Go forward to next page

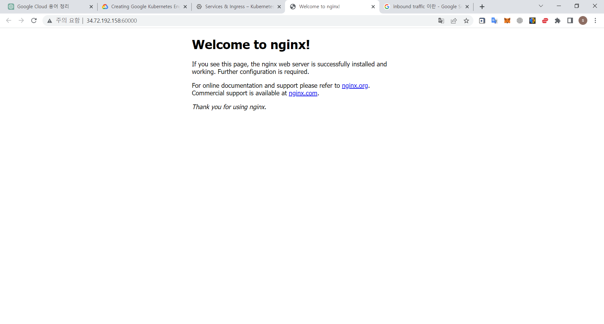(21, 20)
